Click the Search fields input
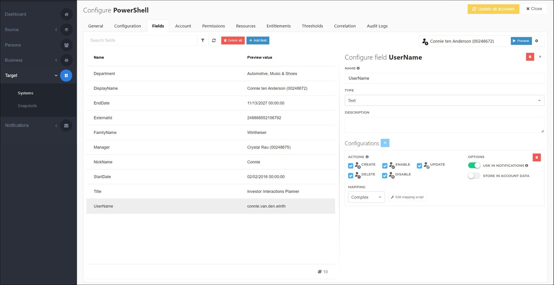The image size is (554, 285). (142, 40)
